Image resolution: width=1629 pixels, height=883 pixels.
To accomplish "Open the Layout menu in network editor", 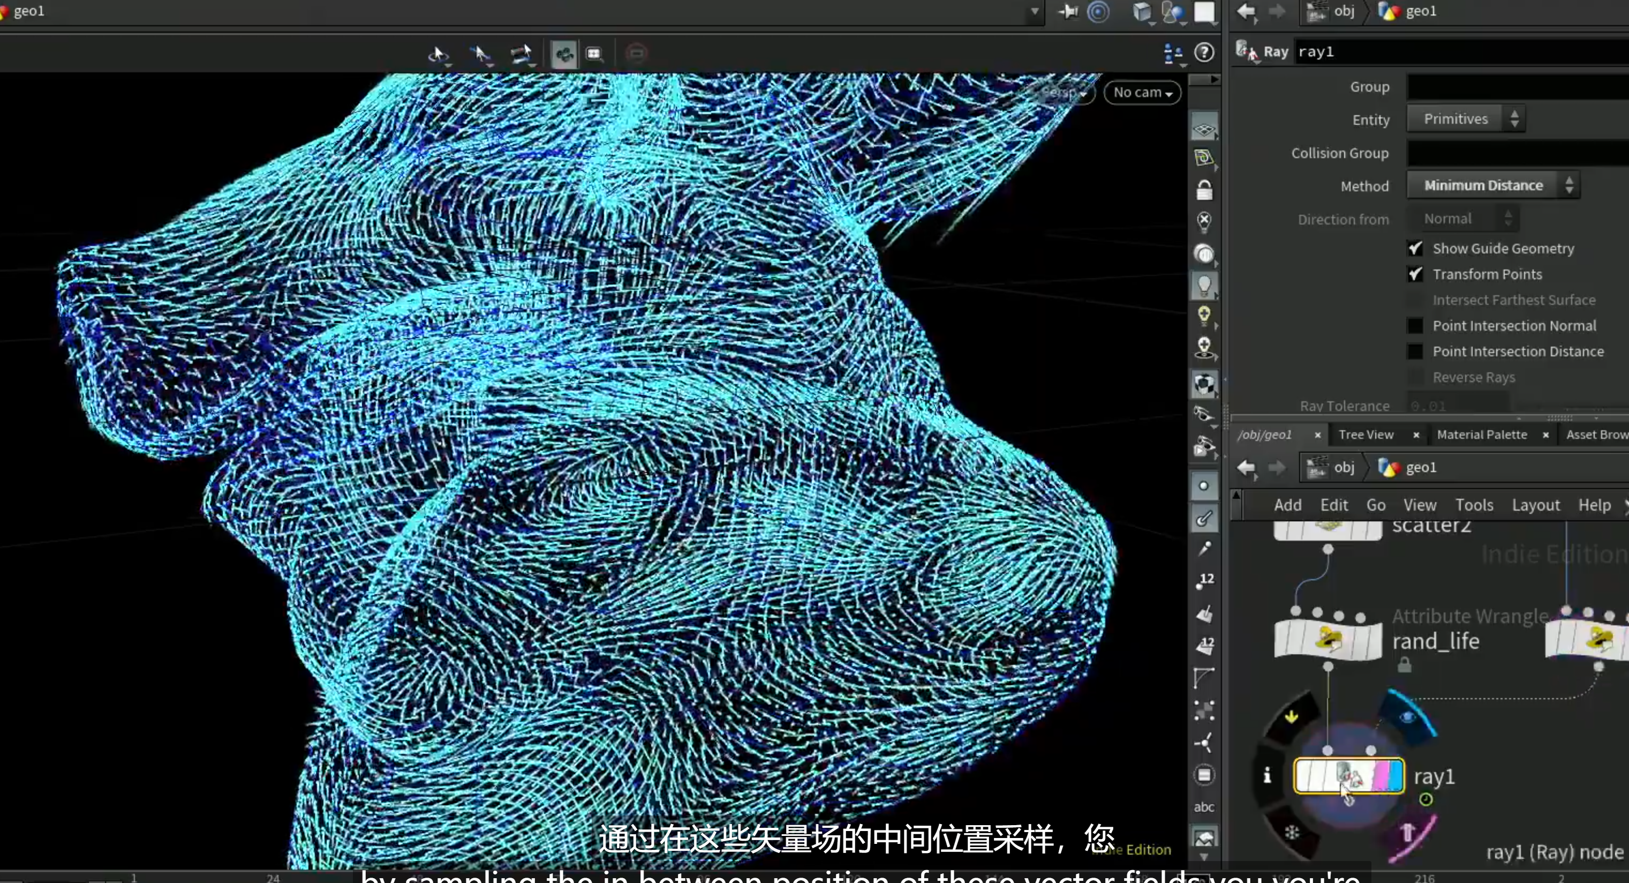I will (1535, 505).
